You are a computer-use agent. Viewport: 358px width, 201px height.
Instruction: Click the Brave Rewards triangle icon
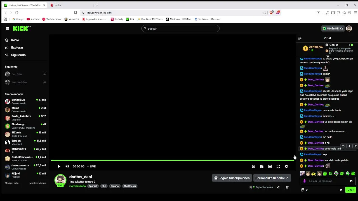[x=278, y=13]
